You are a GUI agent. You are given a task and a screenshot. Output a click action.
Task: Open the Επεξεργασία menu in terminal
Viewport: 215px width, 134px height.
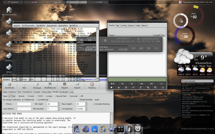coord(28,25)
